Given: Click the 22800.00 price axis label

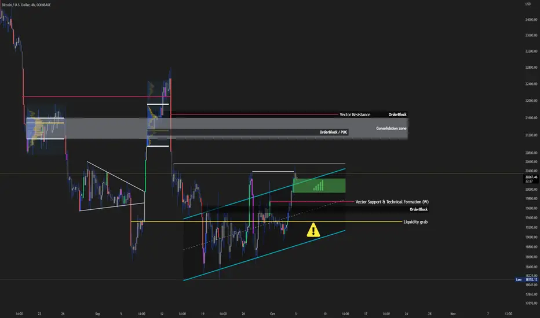Looking at the screenshot, I should (531, 68).
